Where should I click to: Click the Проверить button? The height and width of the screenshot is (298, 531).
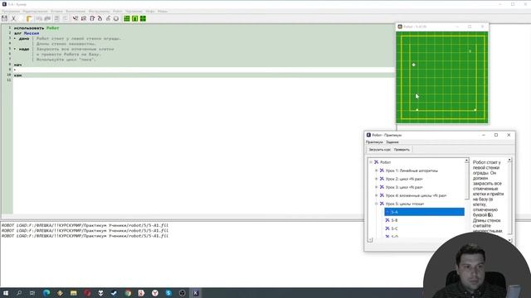coord(402,150)
